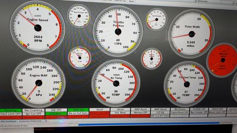Click the CurrentTune.msq label at bottom right
This screenshot has width=237, height=133.
click(x=226, y=123)
